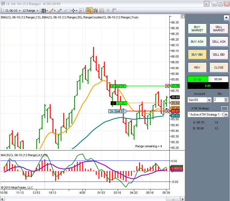Click the L link button in title bar
The height and width of the screenshot is (201, 230).
pos(206,4)
